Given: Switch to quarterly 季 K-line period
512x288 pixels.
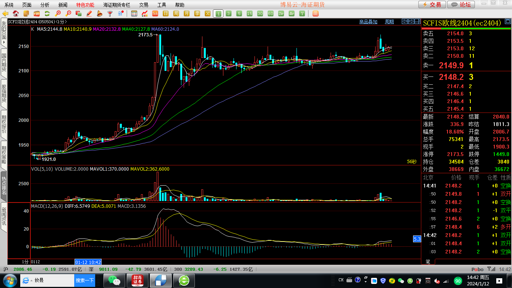Looking at the screenshot, I should (x=197, y=13).
